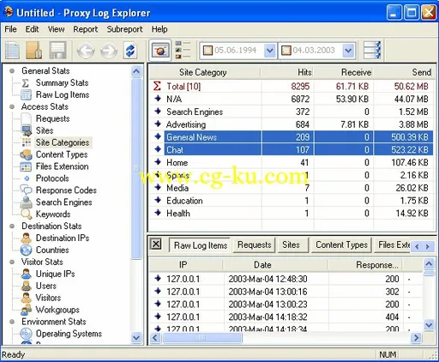This screenshot has width=439, height=362.
Task: Collapse the General Stats node
Action: coord(12,71)
